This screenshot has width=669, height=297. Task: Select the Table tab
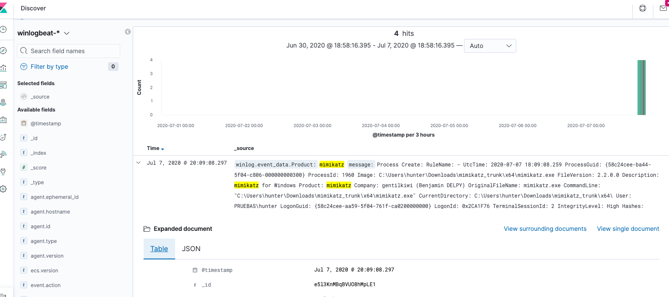[159, 249]
